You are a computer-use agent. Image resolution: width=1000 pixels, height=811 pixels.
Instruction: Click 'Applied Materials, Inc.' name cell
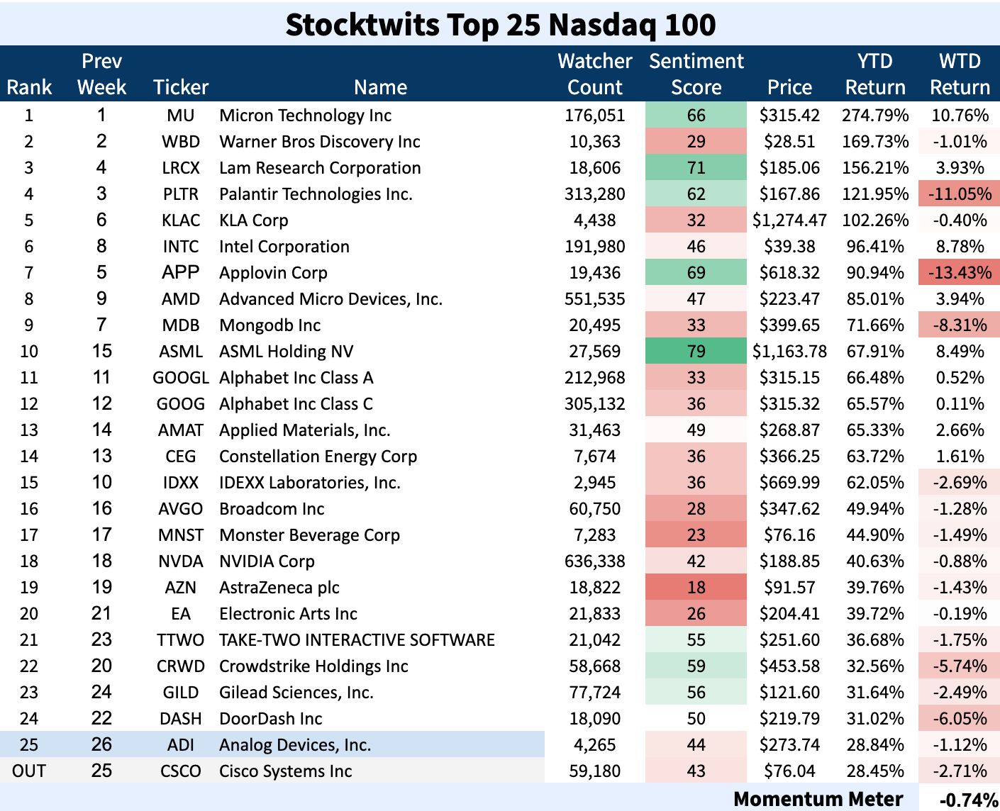tap(305, 430)
